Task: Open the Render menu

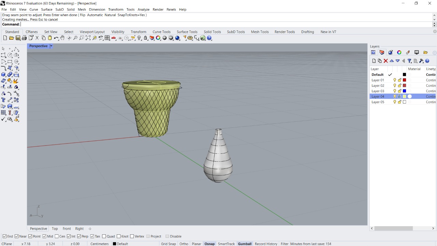Action: [x=158, y=10]
